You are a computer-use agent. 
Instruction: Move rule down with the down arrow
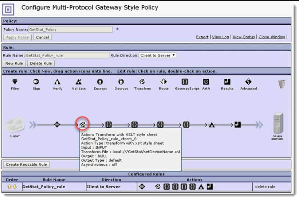point(15,187)
